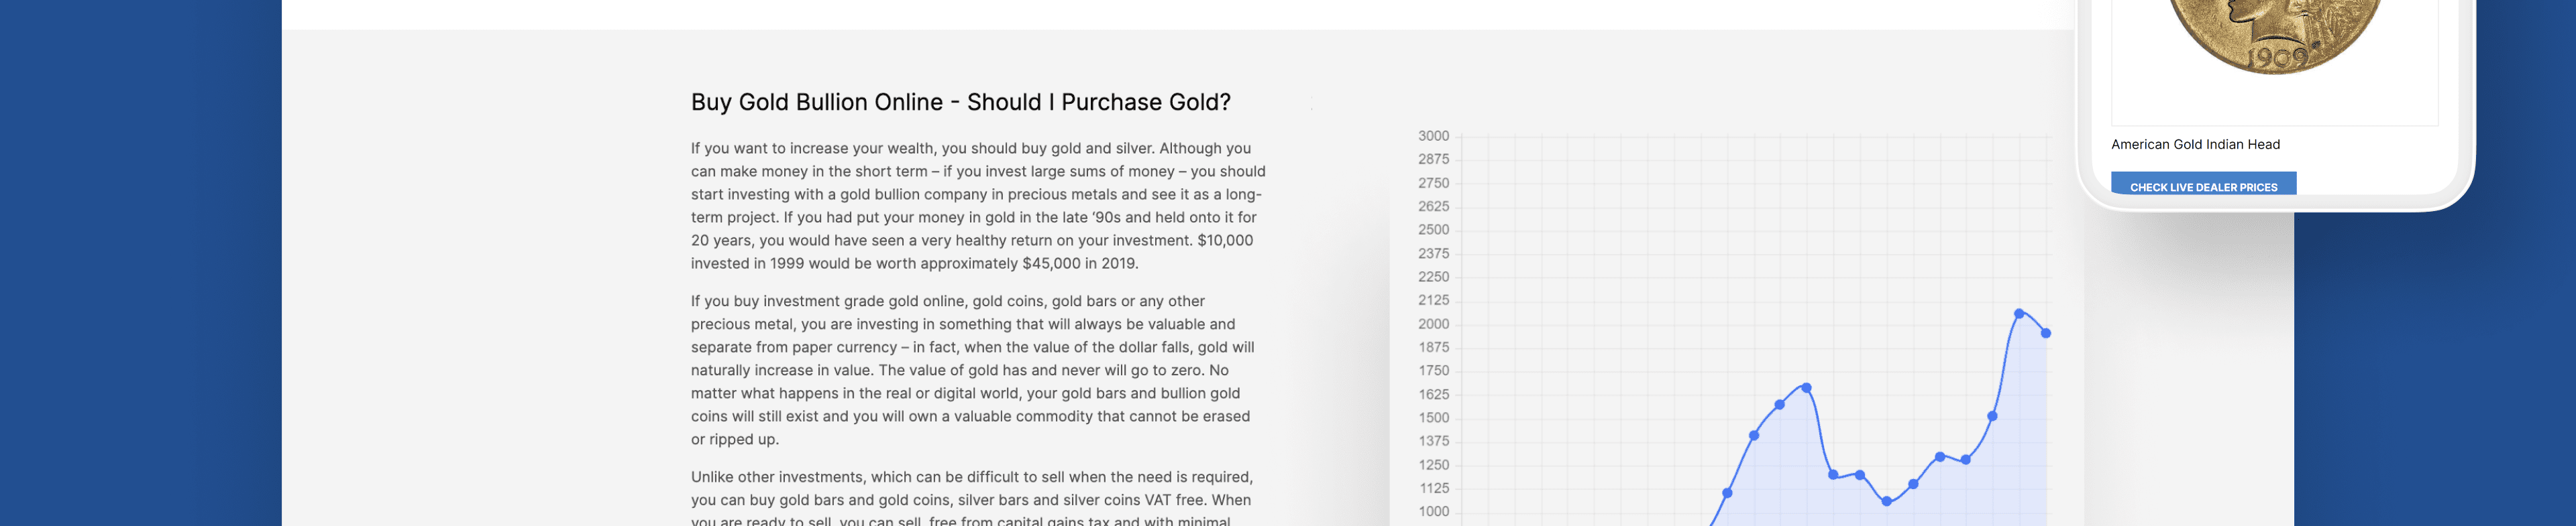Select the lowest trough point near 1060
The height and width of the screenshot is (526, 2576).
point(1887,502)
